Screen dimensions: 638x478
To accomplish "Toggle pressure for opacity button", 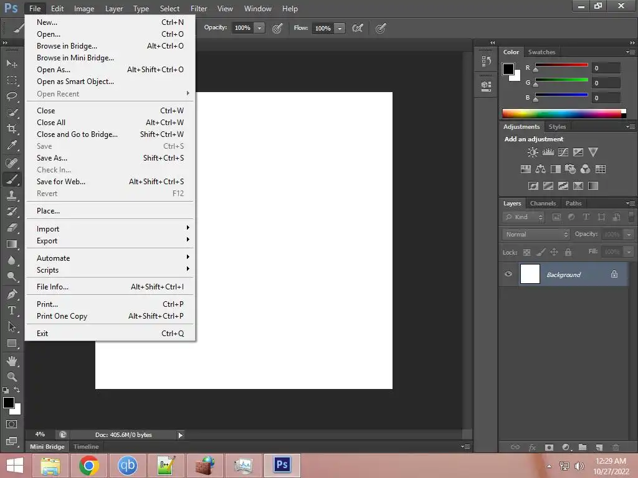I will tap(277, 28).
